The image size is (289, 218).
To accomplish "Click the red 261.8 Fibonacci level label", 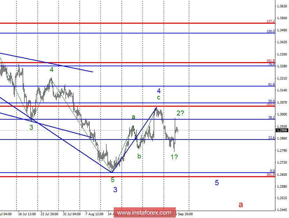I will (270, 175).
